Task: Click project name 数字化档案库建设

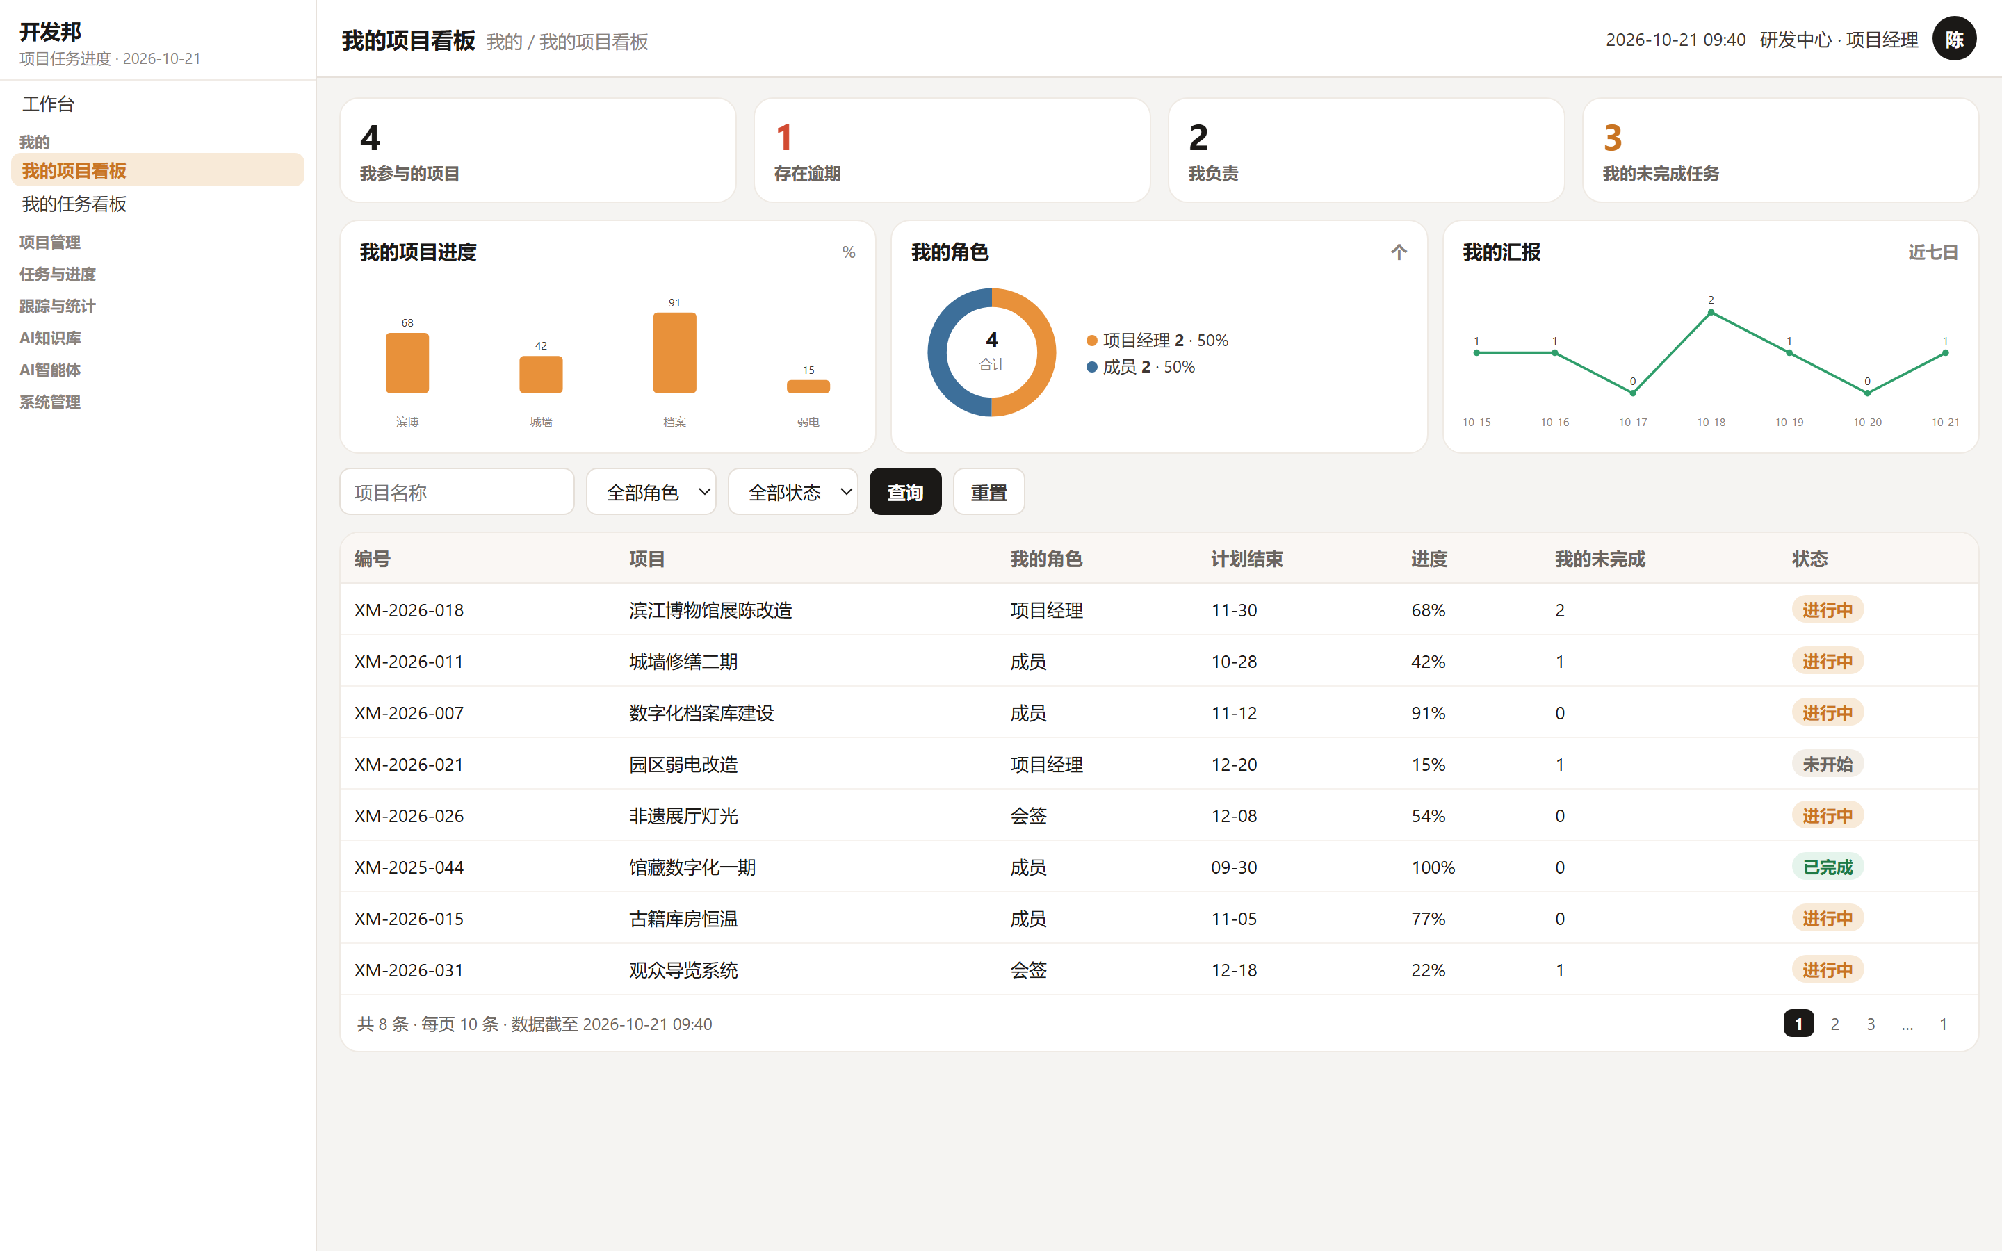Action: point(701,713)
